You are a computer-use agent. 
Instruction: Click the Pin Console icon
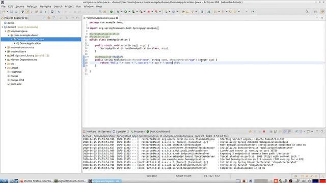[296, 132]
